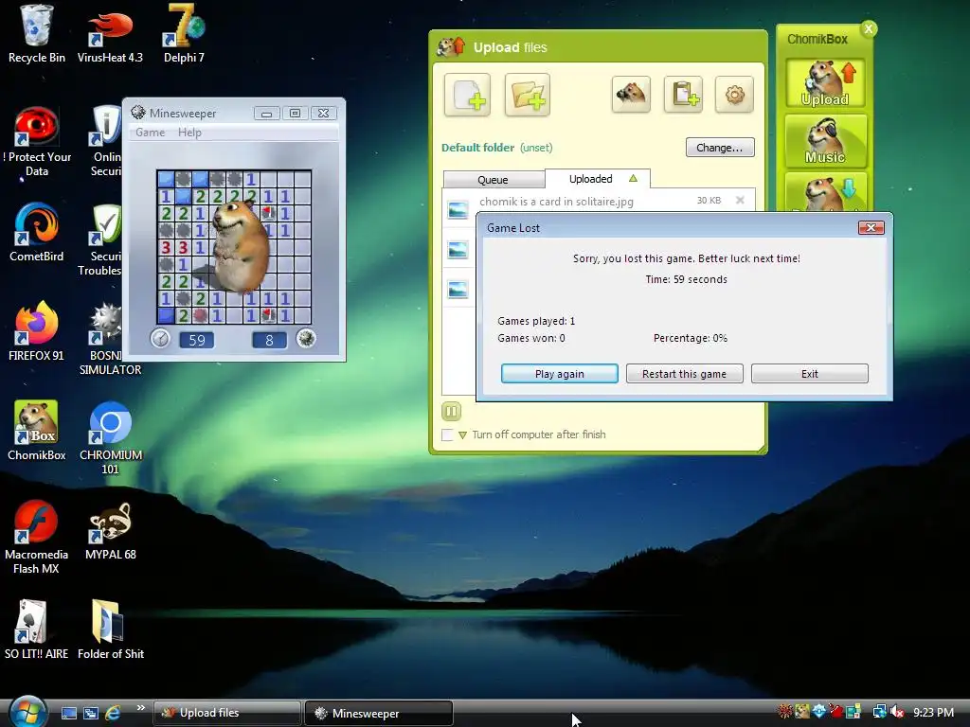Pause the upload queue

pyautogui.click(x=451, y=411)
